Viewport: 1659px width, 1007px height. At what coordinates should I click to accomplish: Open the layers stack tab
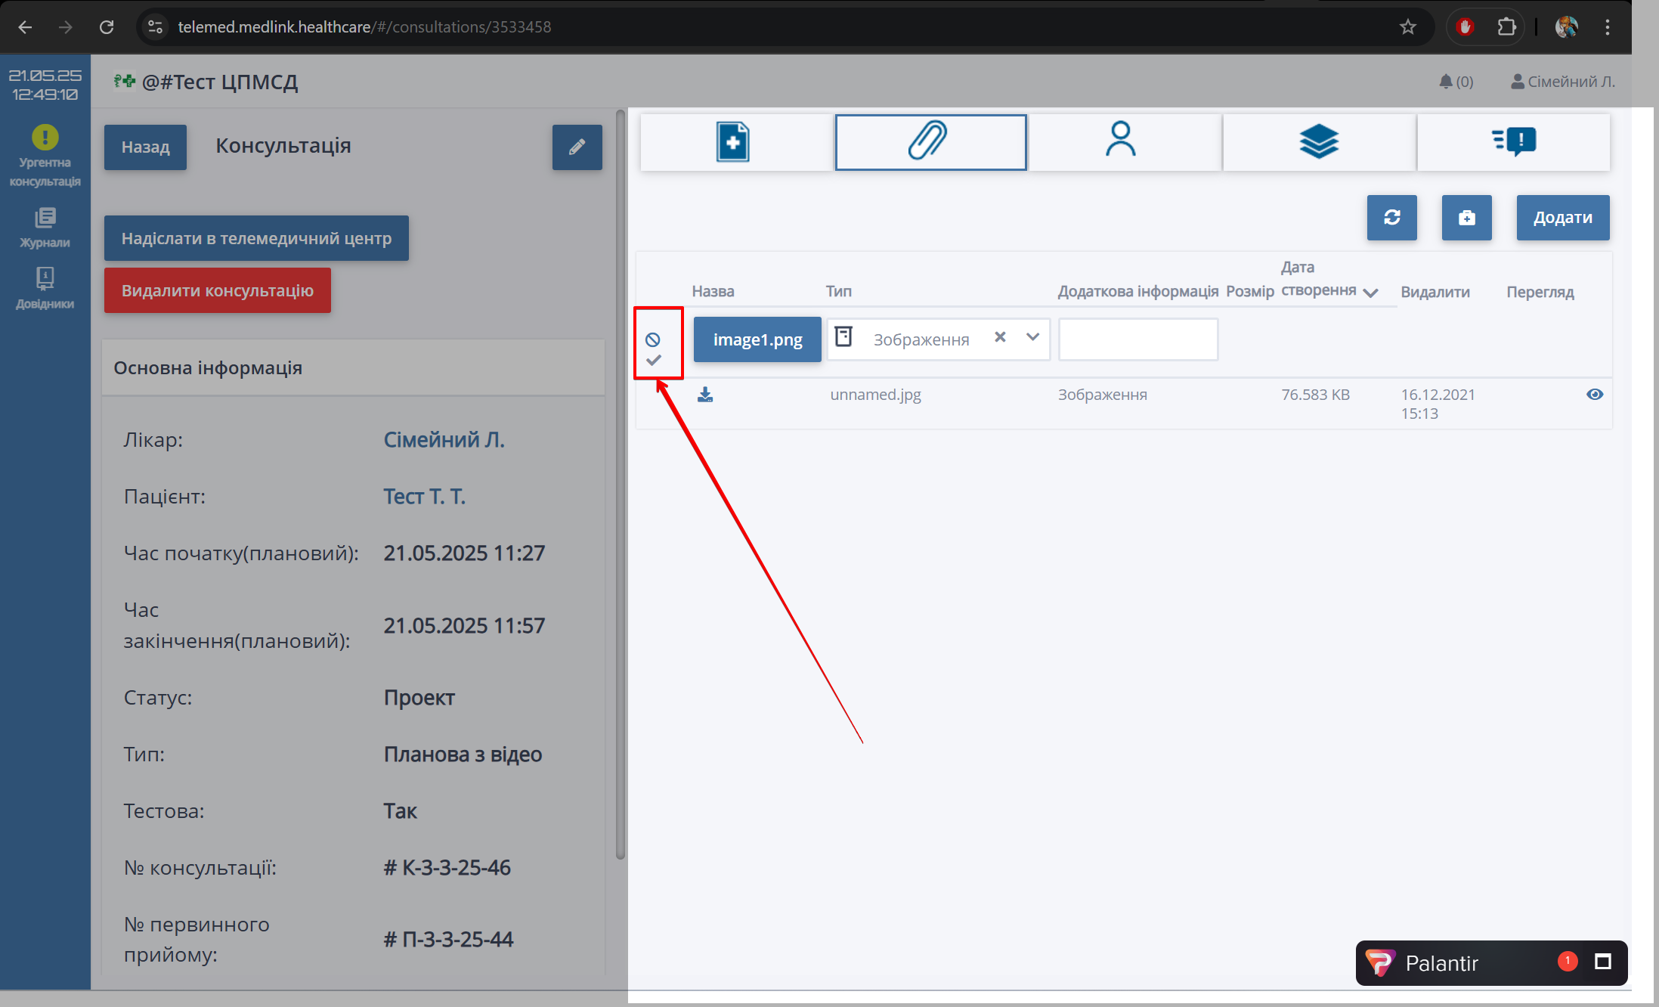click(x=1318, y=142)
